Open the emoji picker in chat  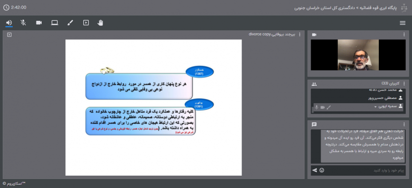(x=322, y=170)
